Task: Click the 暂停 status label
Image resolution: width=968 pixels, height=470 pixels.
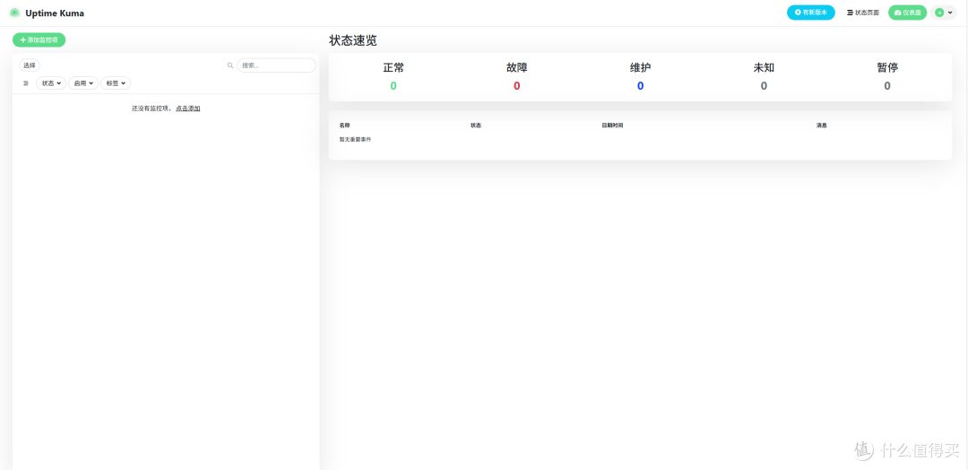Action: coord(887,68)
